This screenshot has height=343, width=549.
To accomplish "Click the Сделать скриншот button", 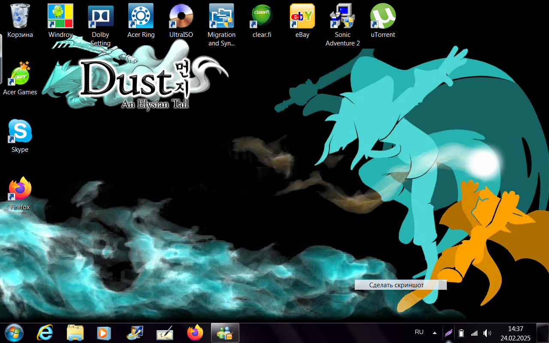I will click(x=401, y=285).
